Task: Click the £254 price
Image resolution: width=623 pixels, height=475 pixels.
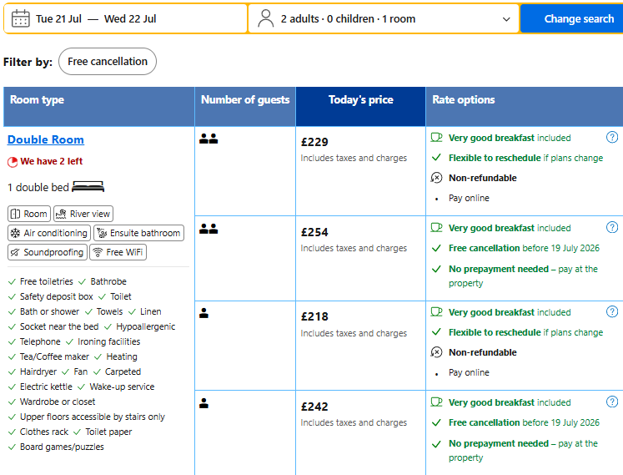Action: coord(314,232)
